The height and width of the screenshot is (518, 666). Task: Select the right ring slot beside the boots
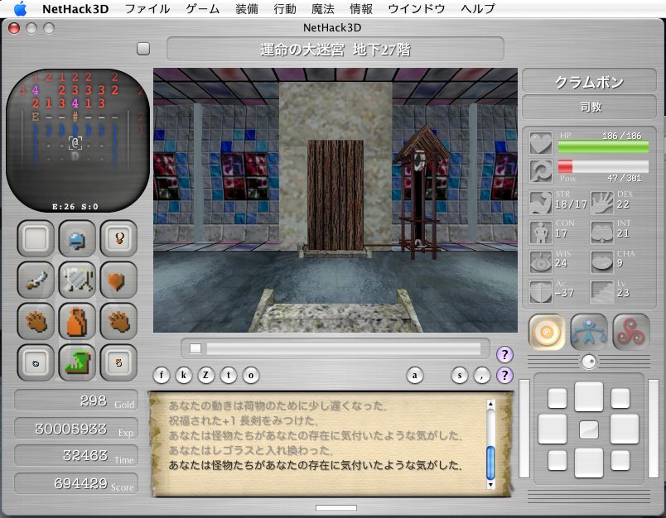(118, 362)
